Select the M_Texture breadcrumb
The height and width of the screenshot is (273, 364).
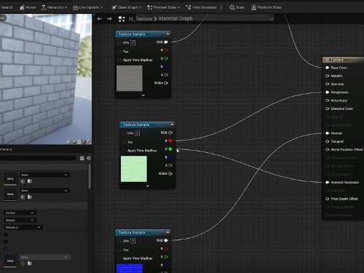click(x=141, y=19)
